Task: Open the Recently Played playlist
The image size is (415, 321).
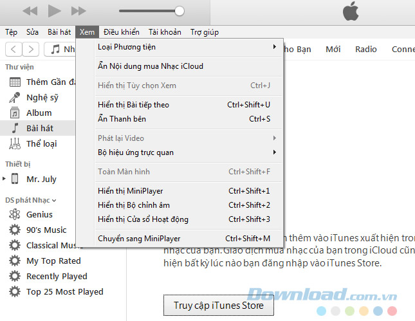Action: (57, 276)
